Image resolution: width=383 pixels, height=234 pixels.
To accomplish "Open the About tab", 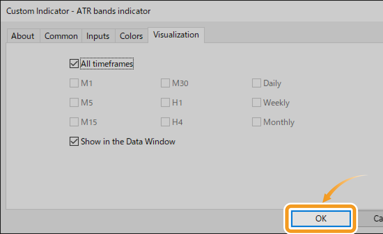I will click(x=23, y=36).
